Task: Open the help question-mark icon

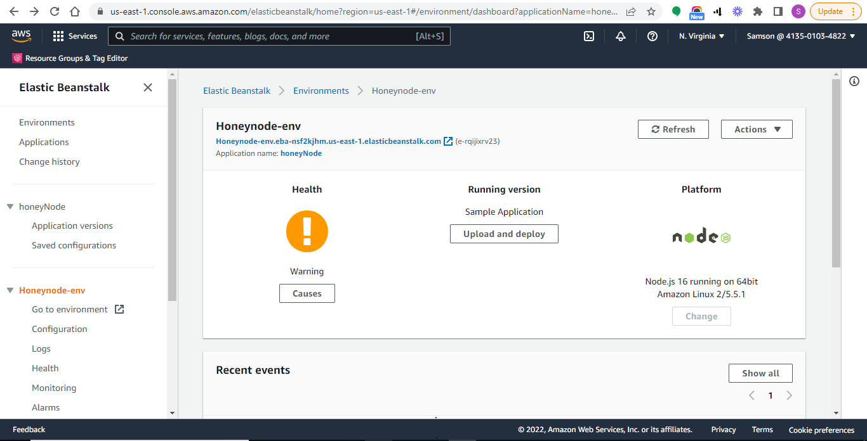Action: [x=652, y=36]
